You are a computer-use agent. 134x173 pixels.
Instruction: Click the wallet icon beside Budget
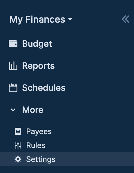(x=13, y=44)
